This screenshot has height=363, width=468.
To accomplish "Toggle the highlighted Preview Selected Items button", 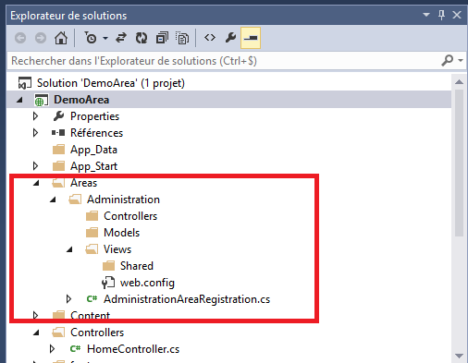I will (251, 38).
